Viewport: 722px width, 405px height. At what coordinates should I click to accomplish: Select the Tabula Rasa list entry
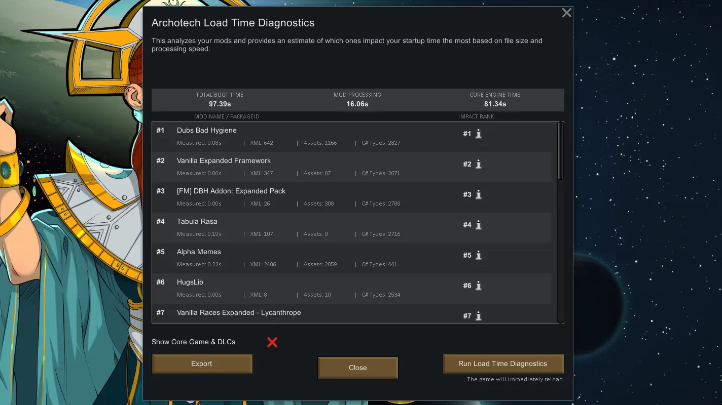(x=304, y=228)
